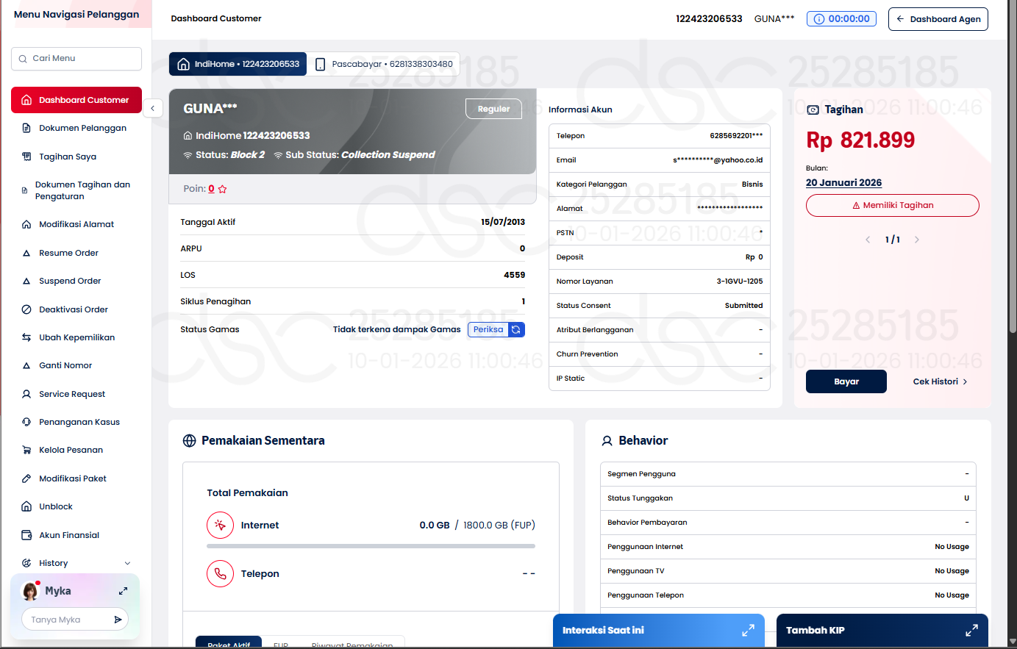Send message with Myka arrow icon
Screen dimensions: 1017x649
pyautogui.click(x=118, y=620)
